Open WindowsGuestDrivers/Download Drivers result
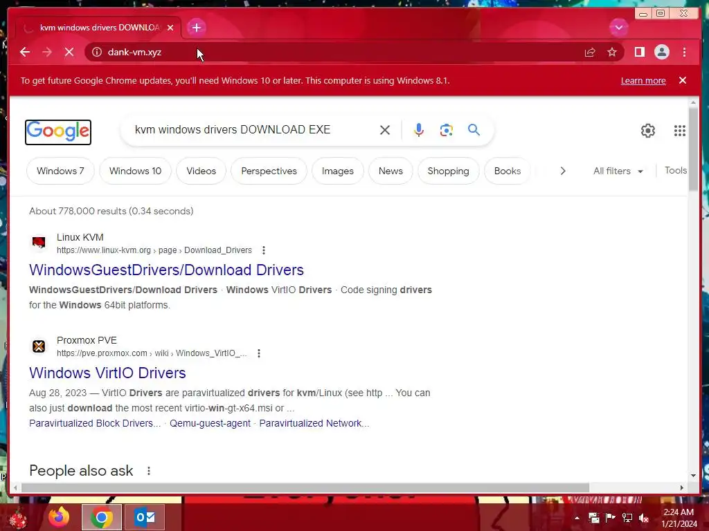Viewport: 709px width, 531px height. pos(166,270)
